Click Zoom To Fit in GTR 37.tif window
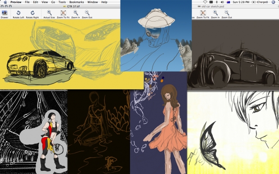This screenshot has height=174, width=279. [63, 14]
